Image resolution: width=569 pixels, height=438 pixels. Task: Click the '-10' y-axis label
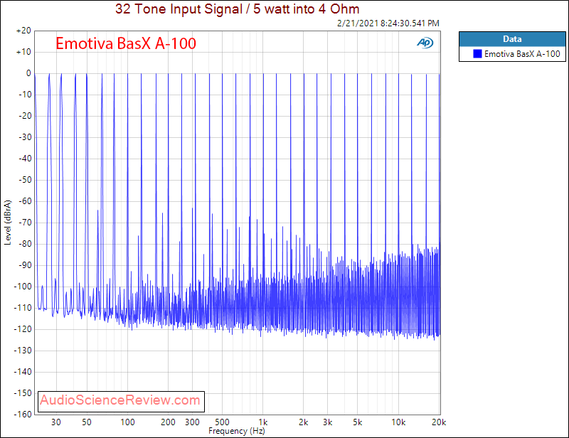pyautogui.click(x=25, y=95)
